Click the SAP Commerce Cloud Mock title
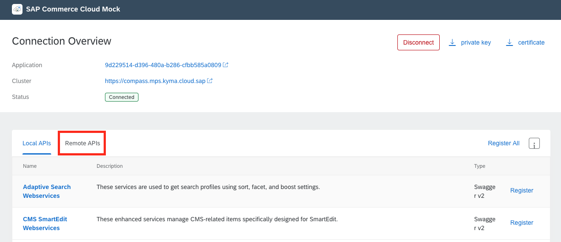 (x=73, y=9)
